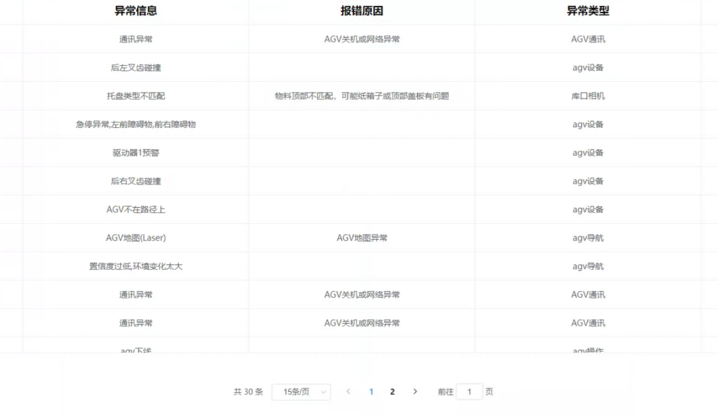
Task: Click the 异常类型 column header
Action: pos(588,11)
